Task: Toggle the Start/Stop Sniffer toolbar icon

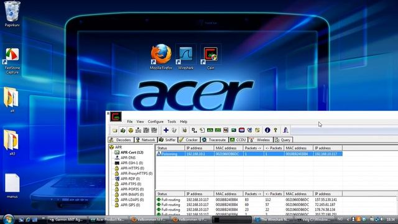Action: 123,130
